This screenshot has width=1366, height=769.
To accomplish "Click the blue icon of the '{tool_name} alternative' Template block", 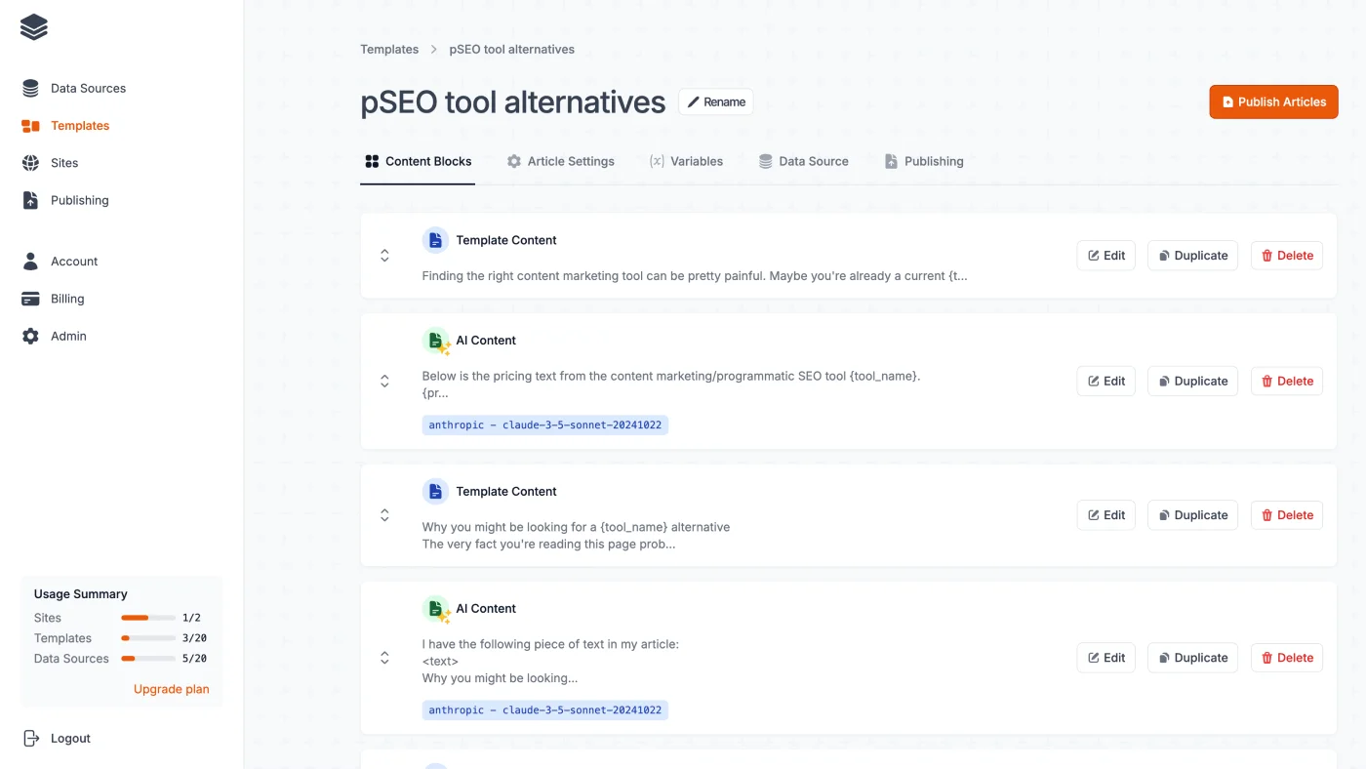I will coord(435,491).
